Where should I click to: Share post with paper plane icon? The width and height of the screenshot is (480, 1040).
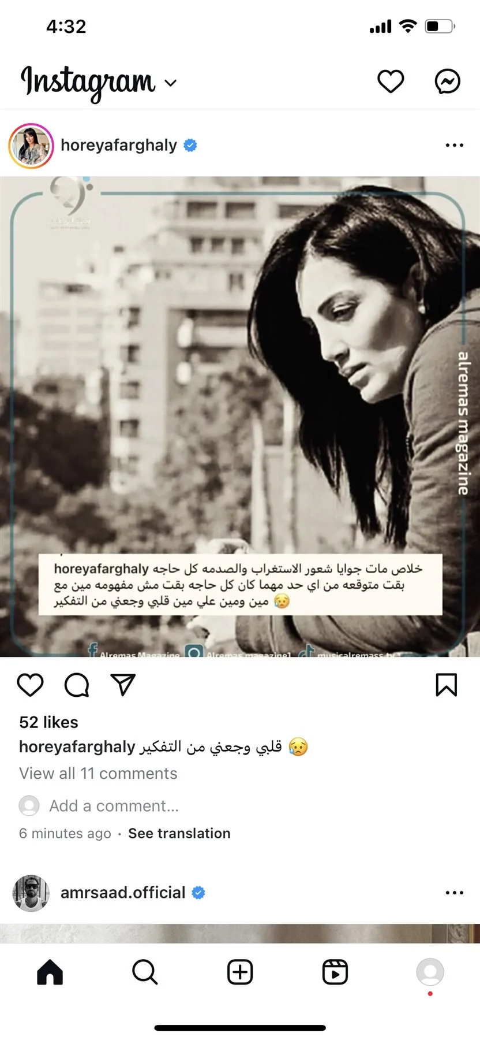123,685
